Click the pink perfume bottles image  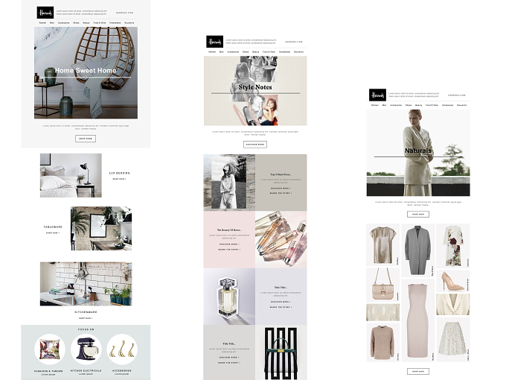click(x=281, y=239)
